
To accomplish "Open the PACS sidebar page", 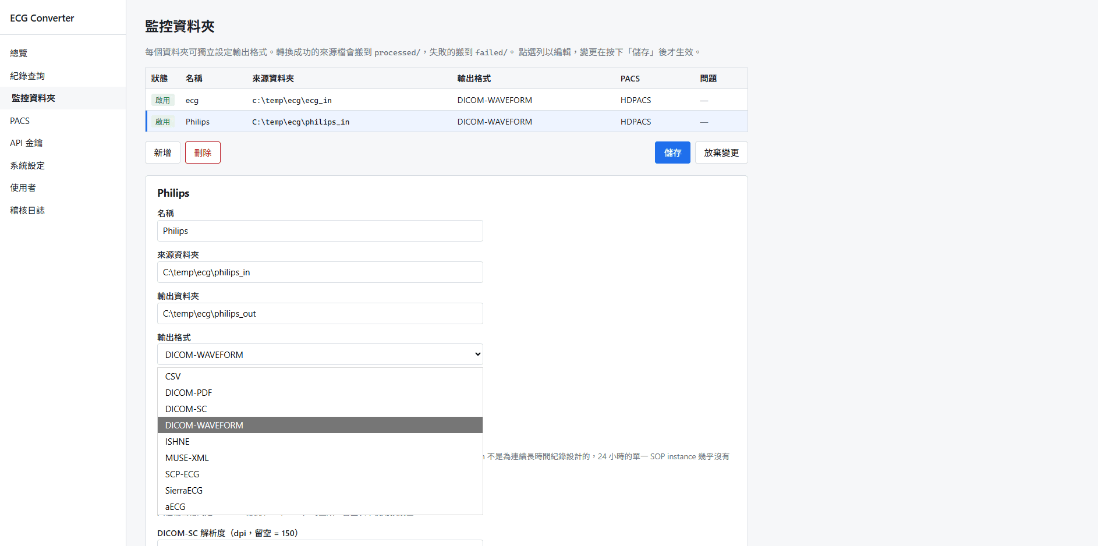I will point(20,120).
